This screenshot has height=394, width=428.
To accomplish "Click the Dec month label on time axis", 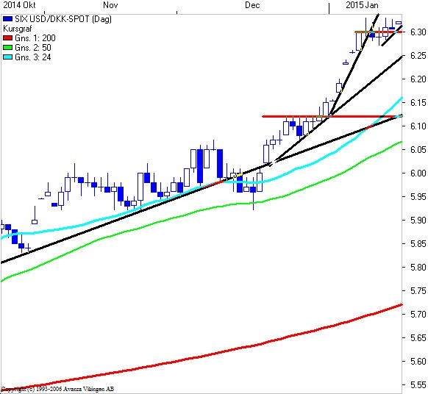I will coord(252,5).
